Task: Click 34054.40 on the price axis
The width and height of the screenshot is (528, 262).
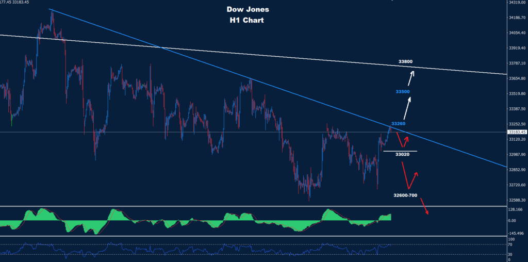Action: coord(517,32)
